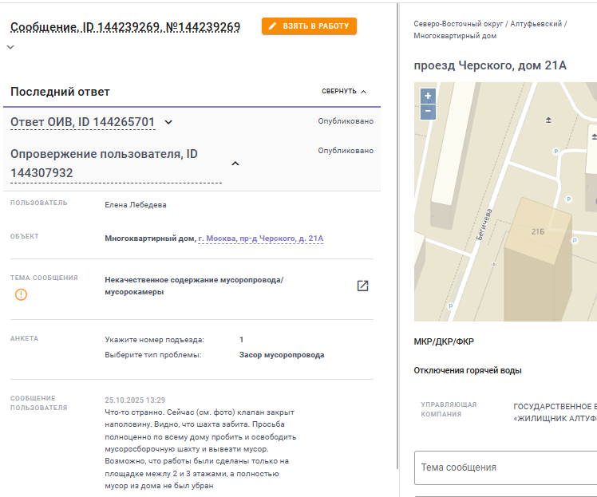Click the 'Тема сообщения' input field
597x497 pixels.
[506, 467]
